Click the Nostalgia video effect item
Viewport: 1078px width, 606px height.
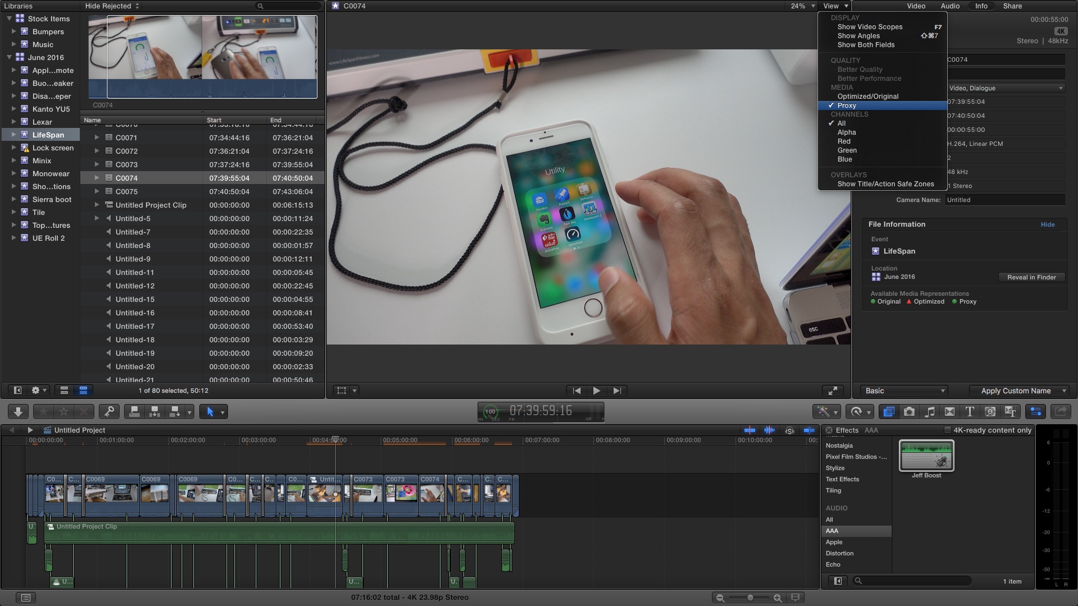coord(839,445)
